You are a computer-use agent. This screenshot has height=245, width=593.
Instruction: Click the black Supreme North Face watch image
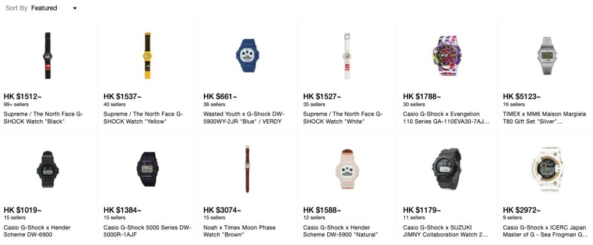(x=48, y=55)
